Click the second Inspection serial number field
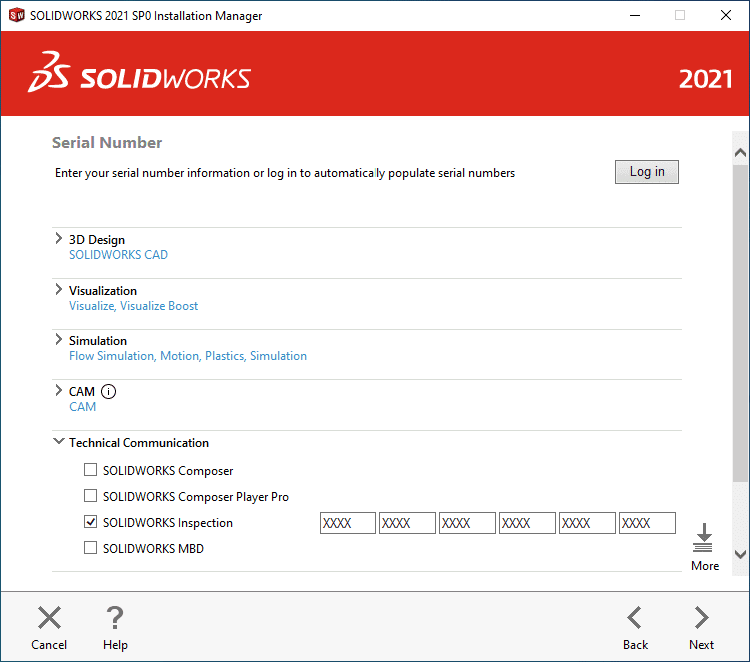The width and height of the screenshot is (750, 662). pyautogui.click(x=407, y=523)
